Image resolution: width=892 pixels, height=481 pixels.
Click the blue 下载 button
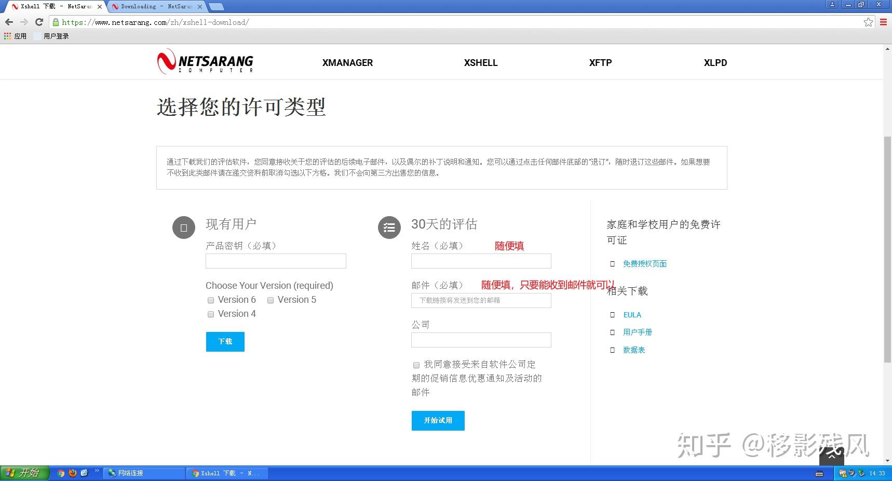tap(225, 341)
